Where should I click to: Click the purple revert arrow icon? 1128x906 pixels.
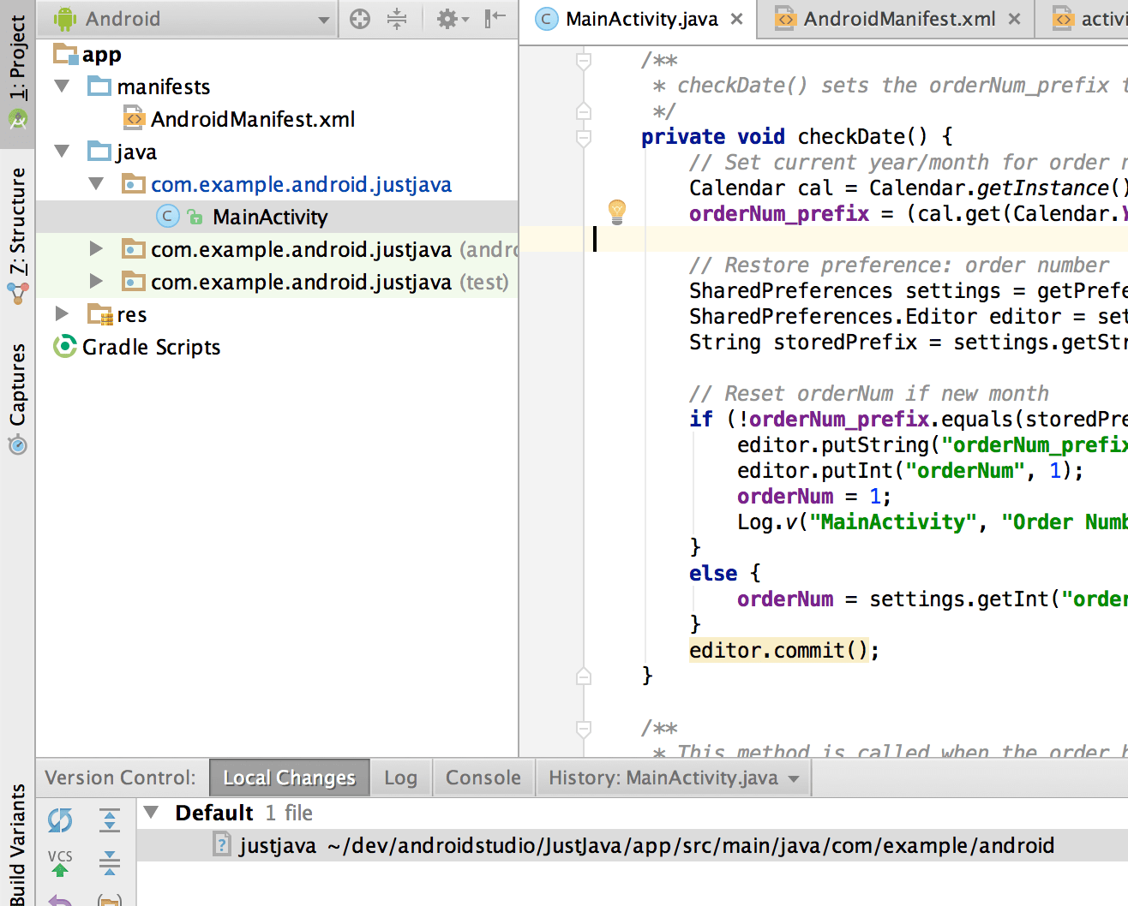point(60,900)
